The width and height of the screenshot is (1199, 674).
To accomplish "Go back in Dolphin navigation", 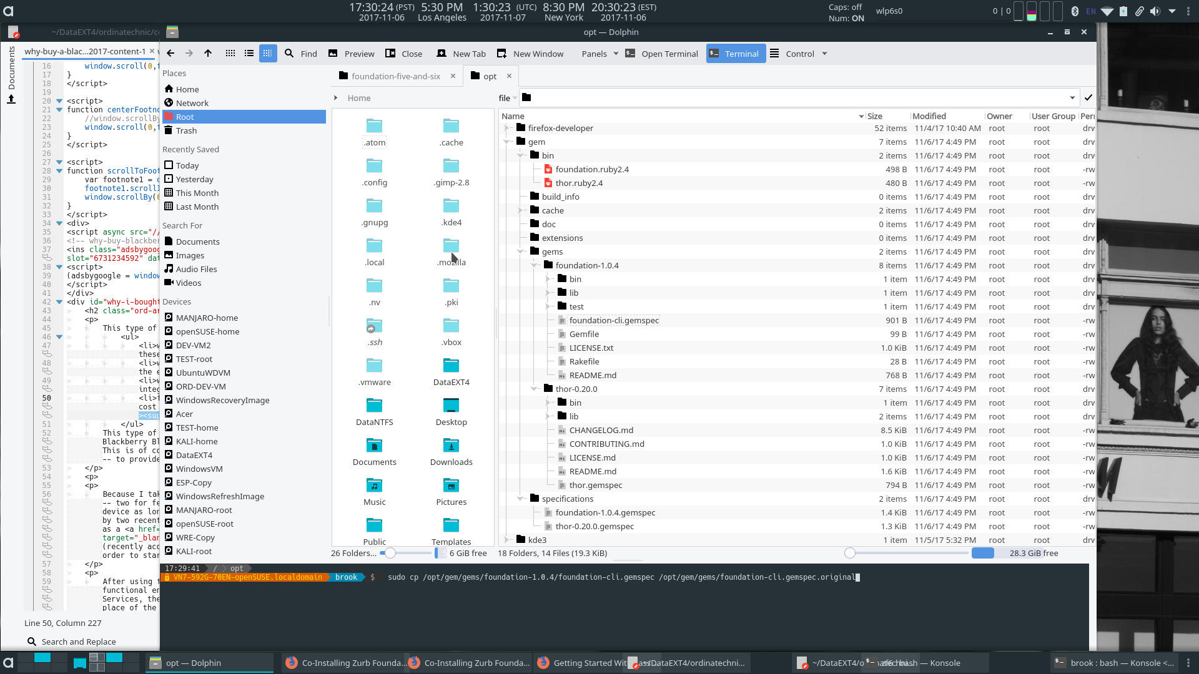I will coord(170,54).
